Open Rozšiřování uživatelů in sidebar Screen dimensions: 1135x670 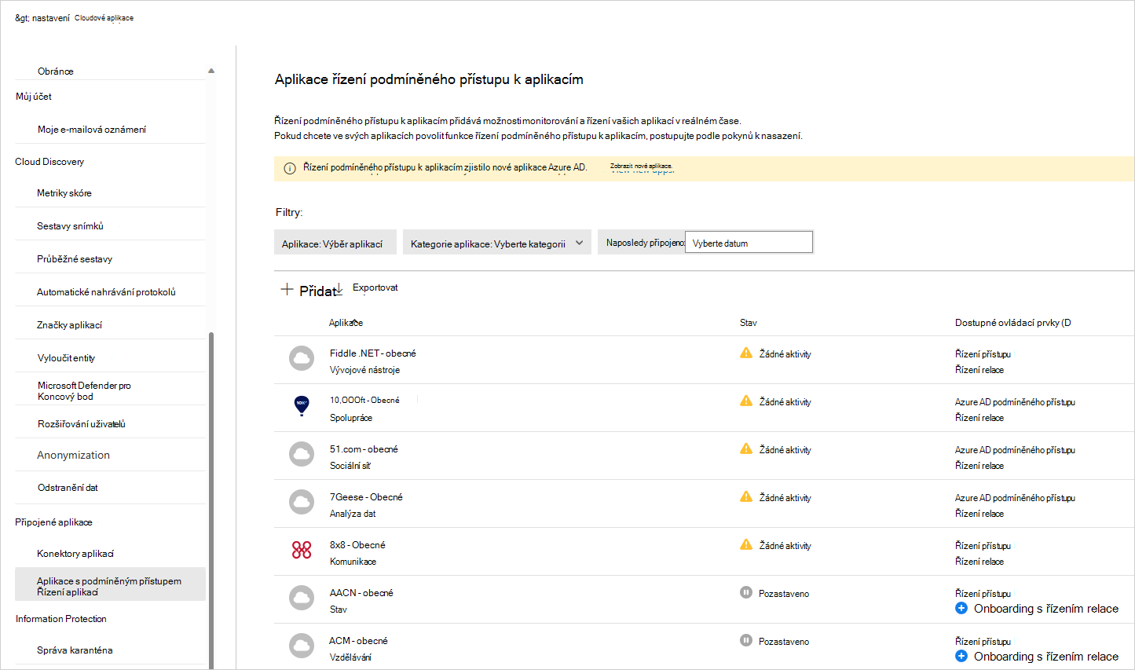click(82, 424)
